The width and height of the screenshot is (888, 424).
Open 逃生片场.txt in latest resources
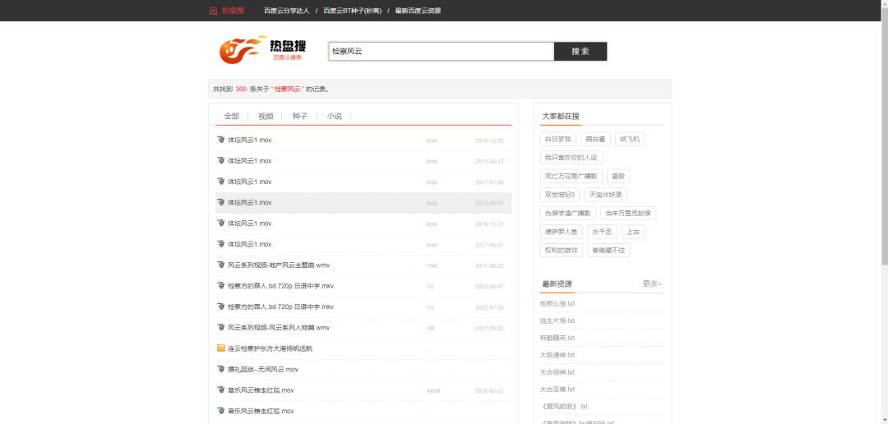pos(557,321)
